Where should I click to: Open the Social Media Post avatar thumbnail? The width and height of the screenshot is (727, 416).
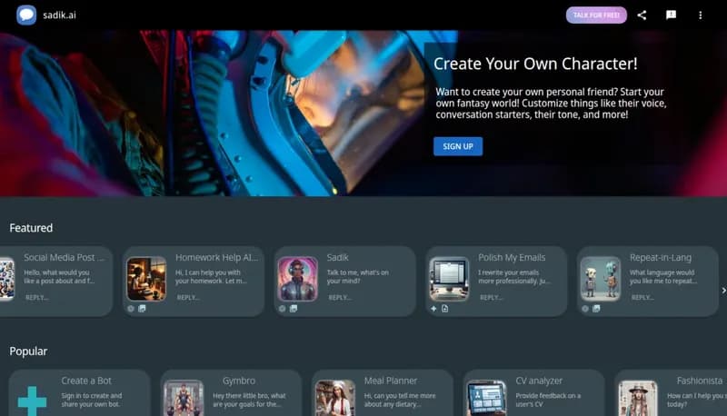pyautogui.click(x=6, y=279)
